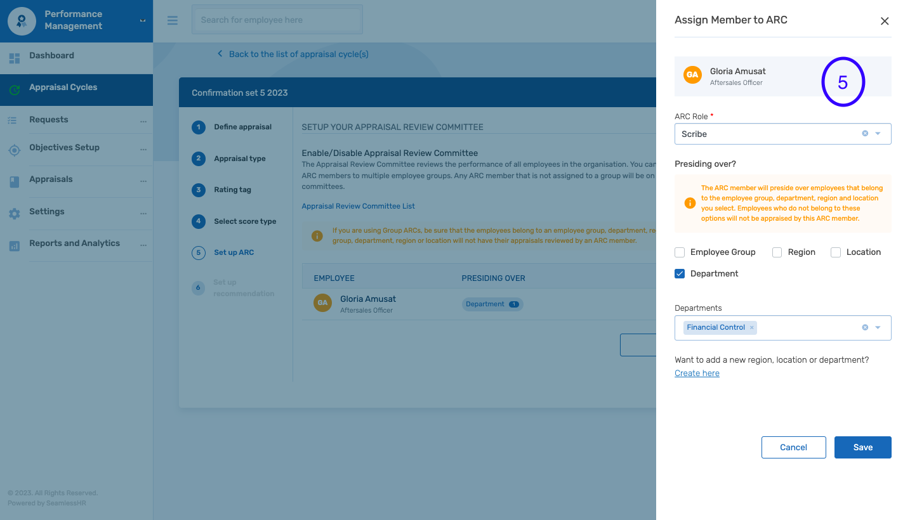Click the Objectives Setup target icon
The width and height of the screenshot is (910, 520).
click(x=14, y=150)
